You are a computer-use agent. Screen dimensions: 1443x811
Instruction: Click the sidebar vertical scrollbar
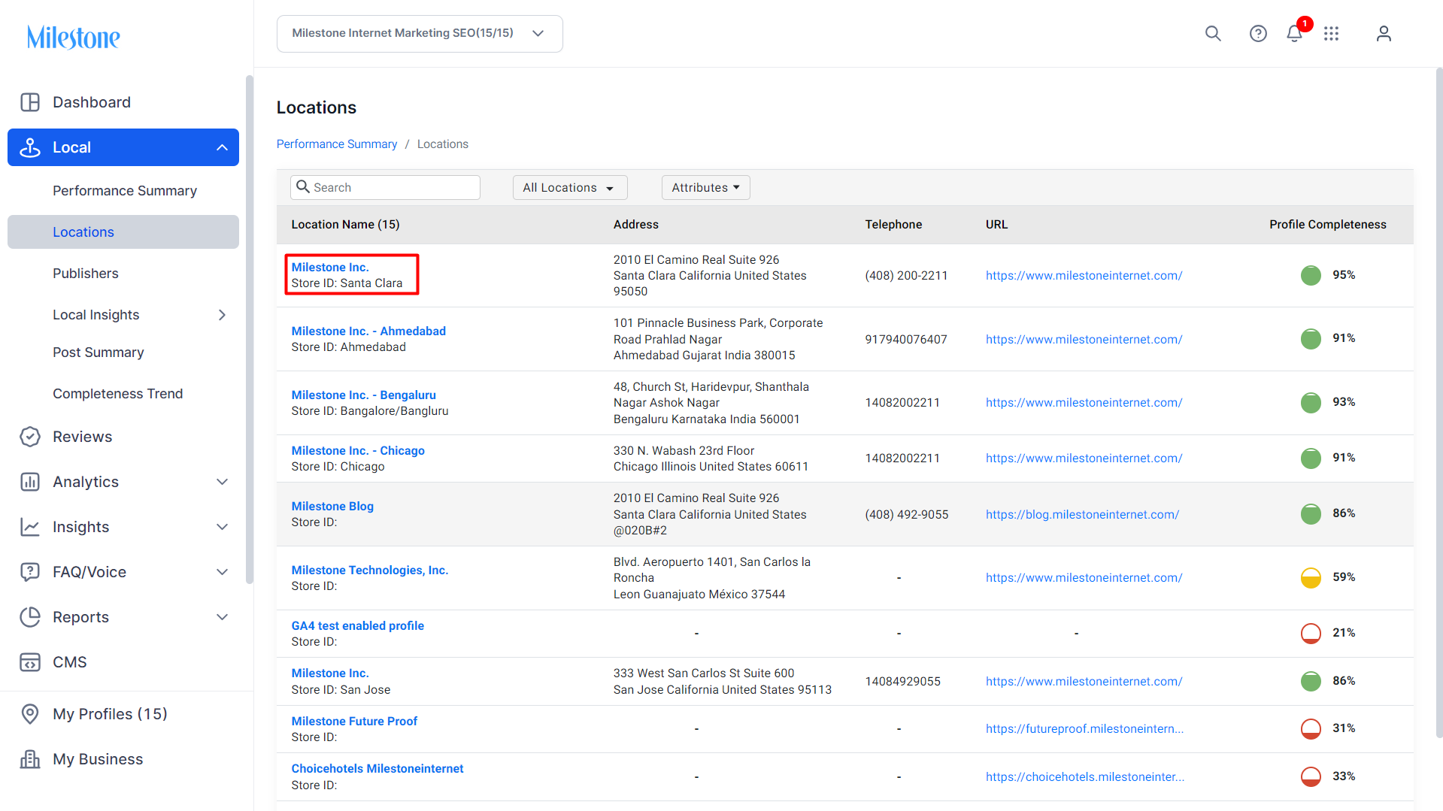(249, 329)
